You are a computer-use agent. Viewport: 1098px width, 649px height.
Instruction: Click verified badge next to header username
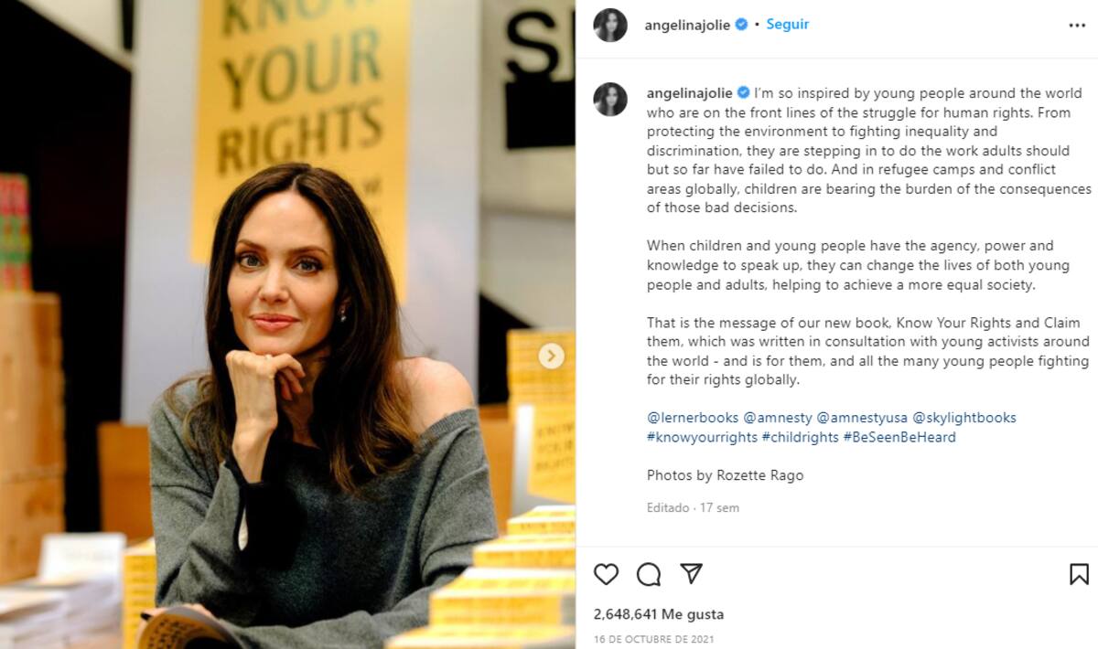(x=741, y=25)
